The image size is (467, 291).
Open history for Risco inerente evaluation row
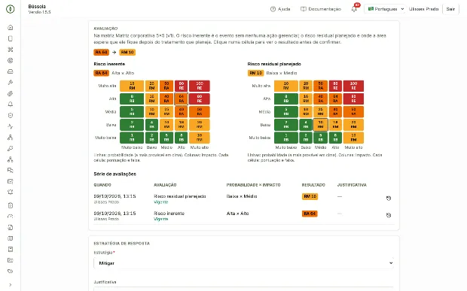(389, 215)
